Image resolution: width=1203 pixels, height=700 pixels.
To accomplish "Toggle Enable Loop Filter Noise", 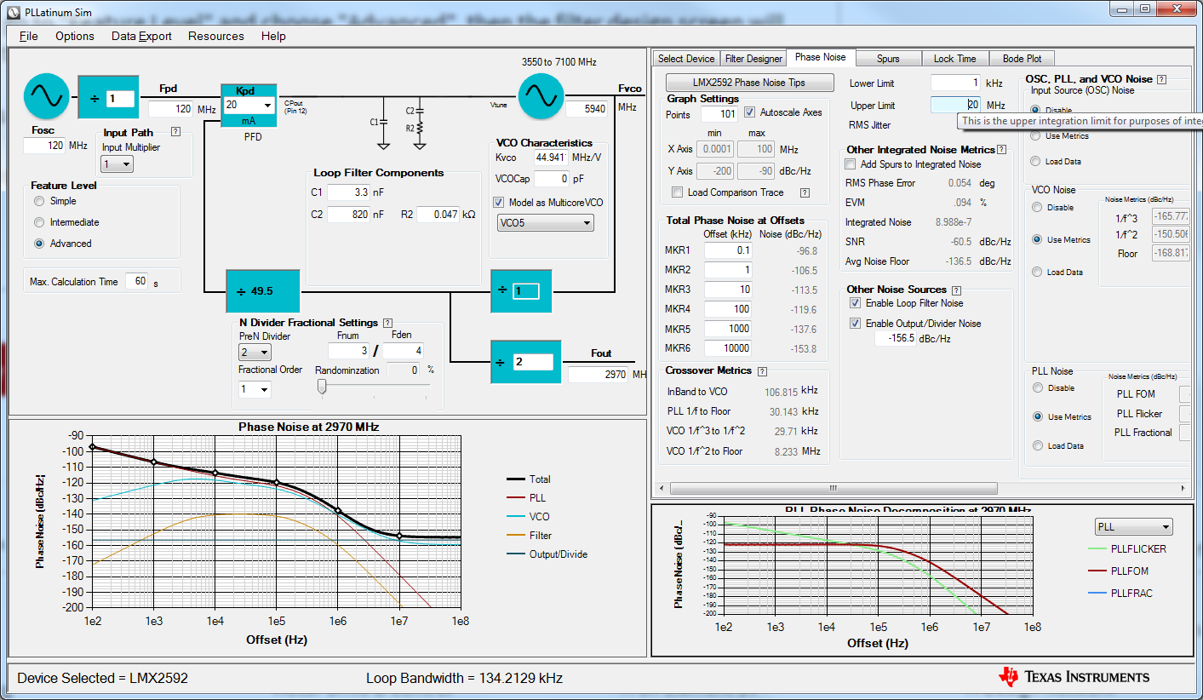I will pyautogui.click(x=856, y=303).
